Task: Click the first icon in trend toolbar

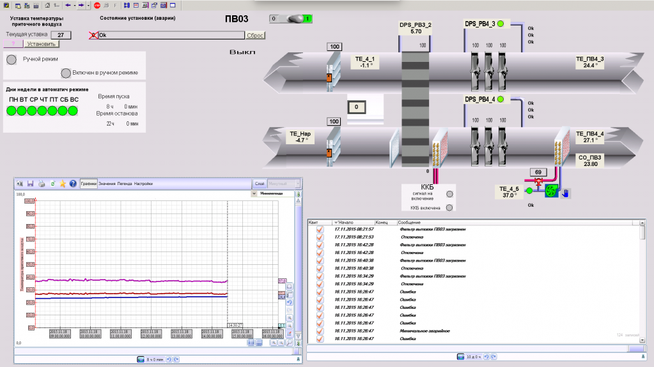Action: pyautogui.click(x=20, y=184)
